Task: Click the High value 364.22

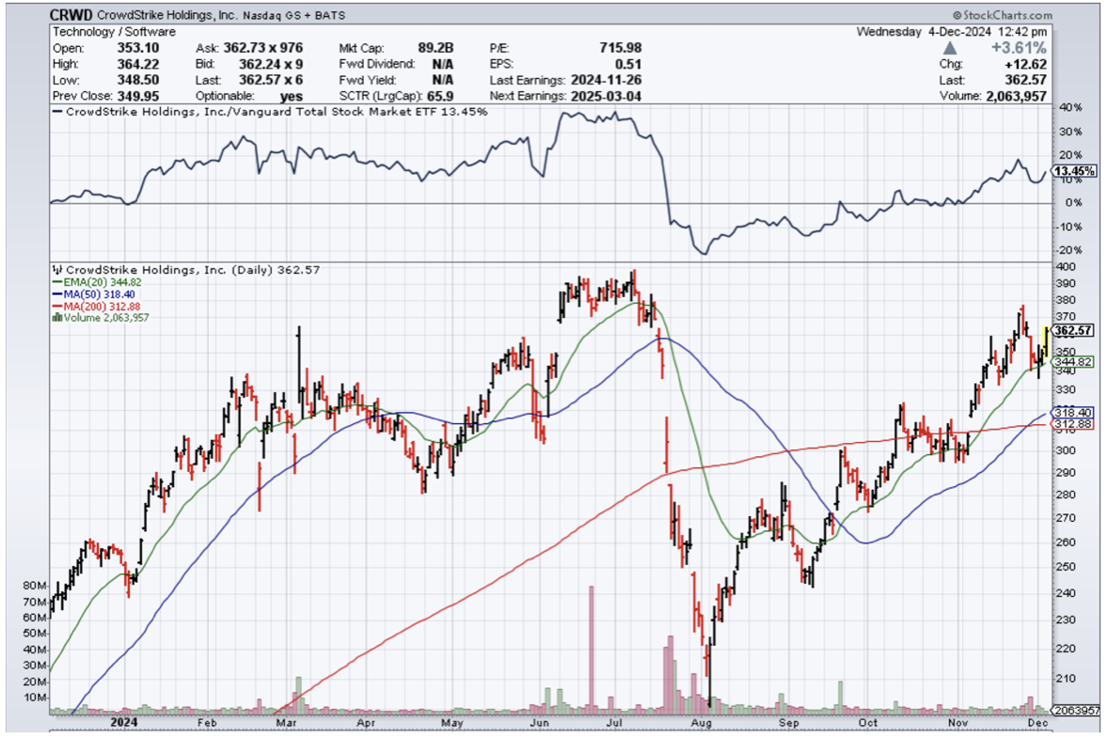Action: (x=137, y=64)
